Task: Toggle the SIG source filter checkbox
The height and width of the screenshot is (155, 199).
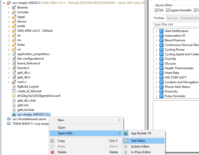Action: click(157, 10)
